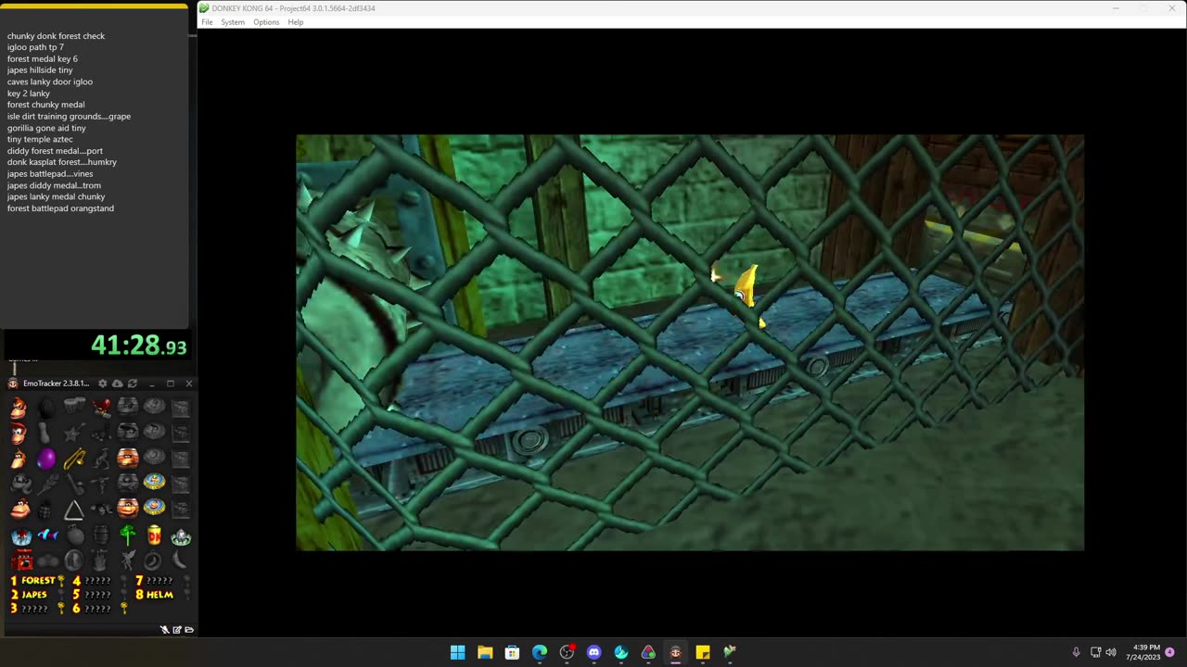Select Diddy Kong face in tracker
1187x667 pixels.
click(19, 433)
